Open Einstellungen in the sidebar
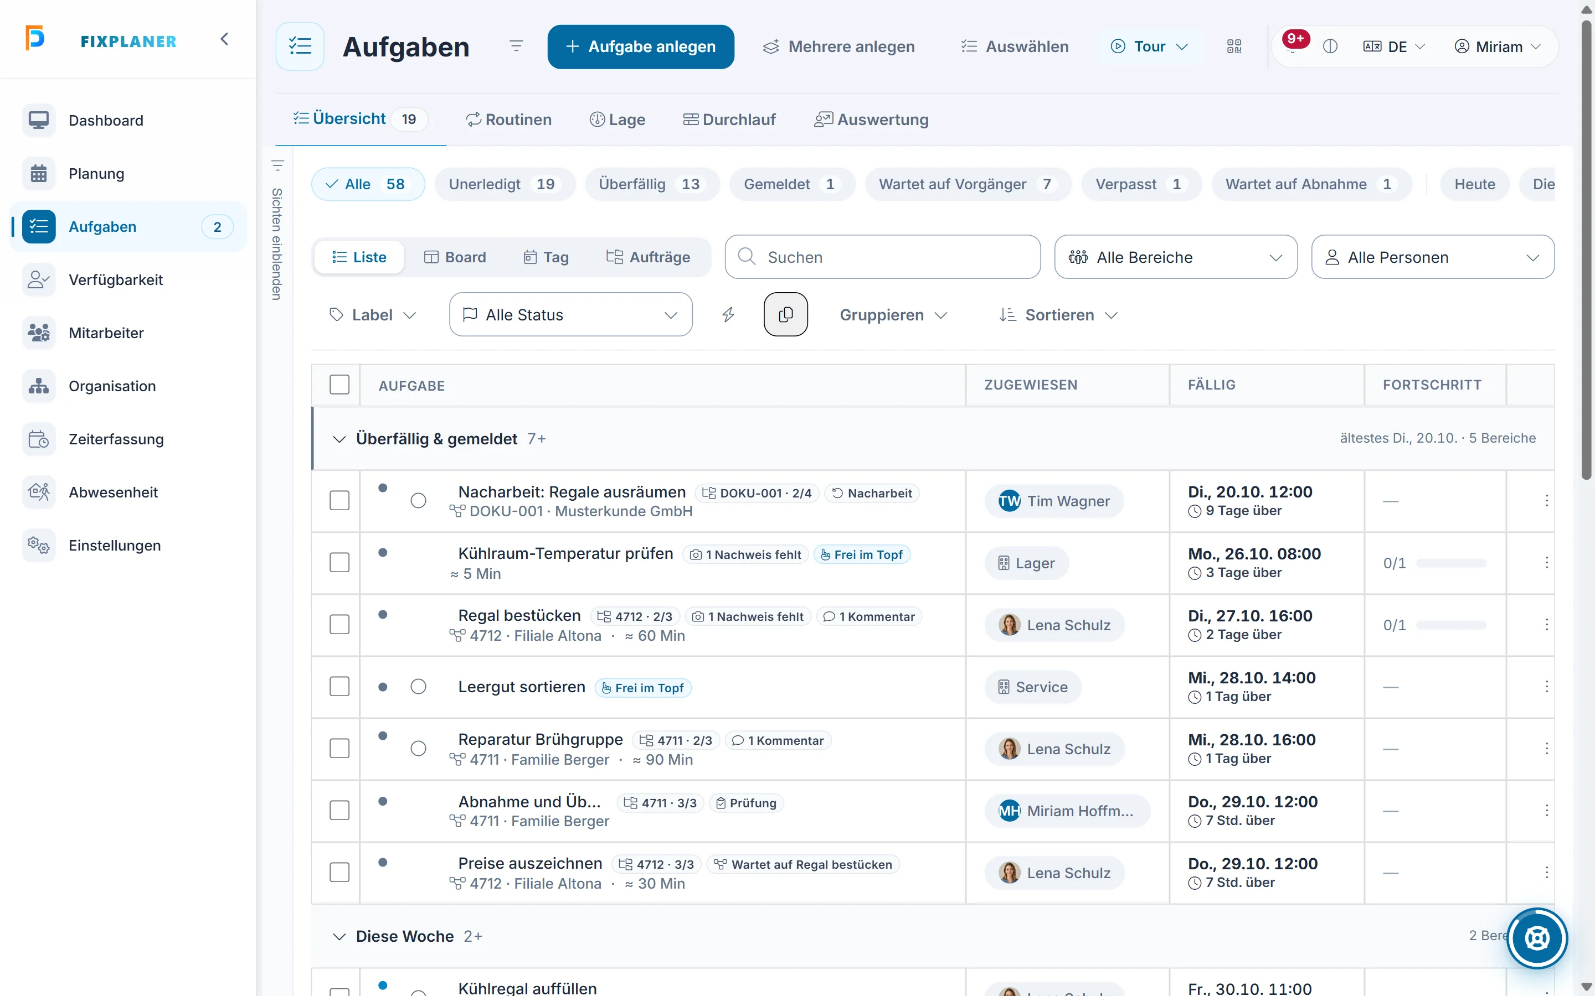 [x=128, y=546]
